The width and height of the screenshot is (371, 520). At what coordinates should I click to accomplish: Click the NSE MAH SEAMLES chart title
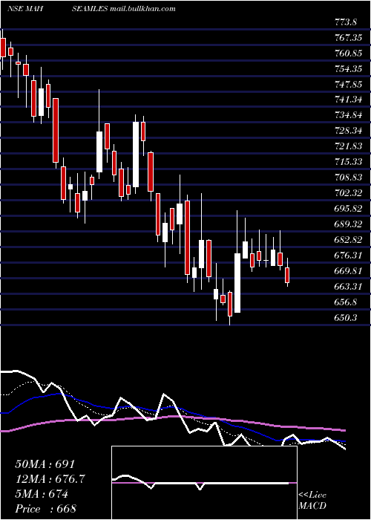(x=57, y=9)
